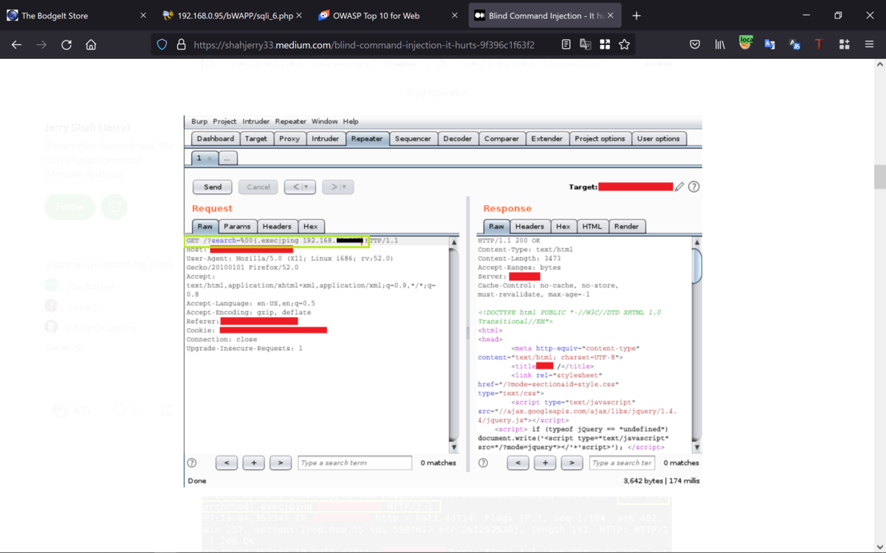Open a new browser tab with plus
This screenshot has height=553, width=886.
click(636, 15)
